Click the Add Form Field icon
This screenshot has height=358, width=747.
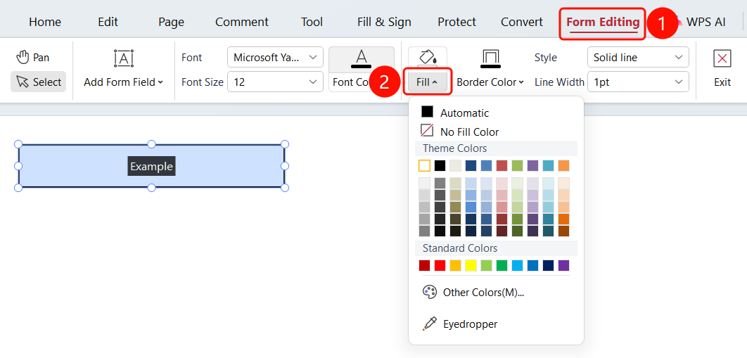click(123, 58)
